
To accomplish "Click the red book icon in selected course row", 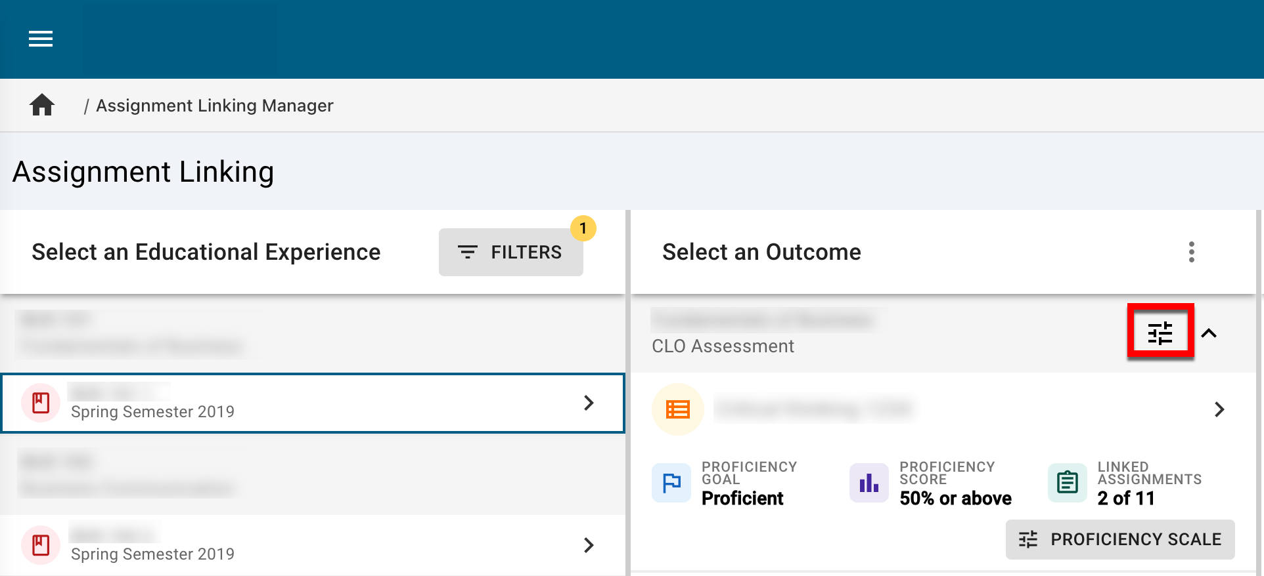I will point(41,403).
